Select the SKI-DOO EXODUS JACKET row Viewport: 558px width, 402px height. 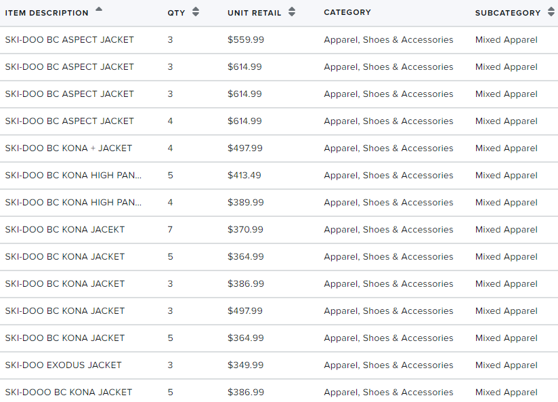click(279, 365)
